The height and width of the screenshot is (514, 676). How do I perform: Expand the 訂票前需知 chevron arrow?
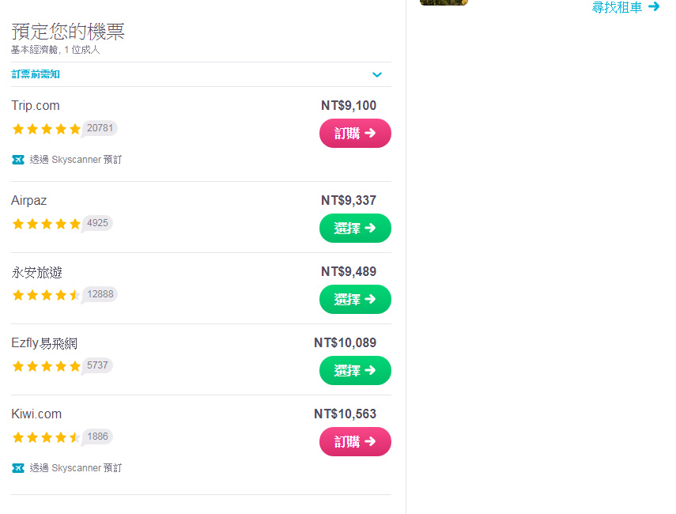click(x=377, y=74)
